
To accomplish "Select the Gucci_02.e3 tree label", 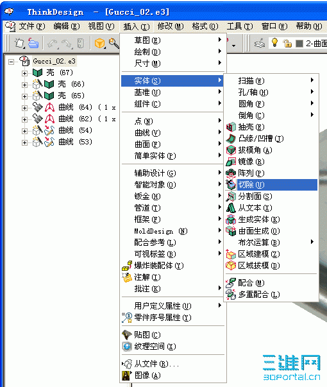I will click(55, 61).
